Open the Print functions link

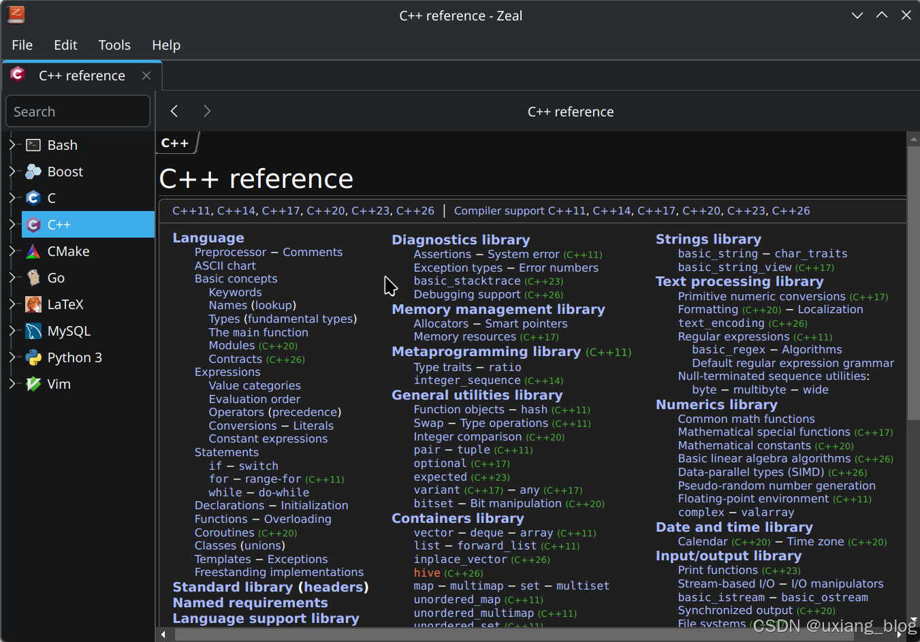coord(718,570)
